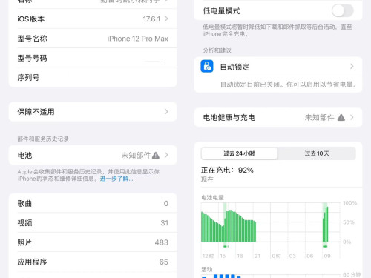Tap the 分析和建议 section header

(x=217, y=50)
